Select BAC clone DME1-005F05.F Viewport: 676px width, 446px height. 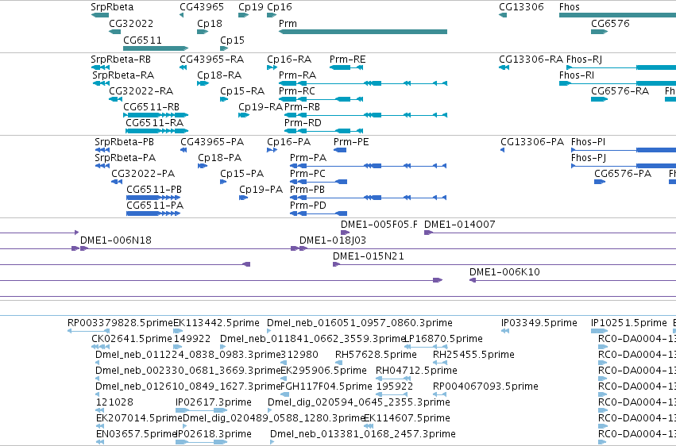point(380,225)
